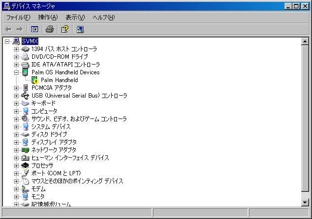The width and height of the screenshot is (312, 219).
Task: Open the 表示(V) menu
Action: [75, 17]
